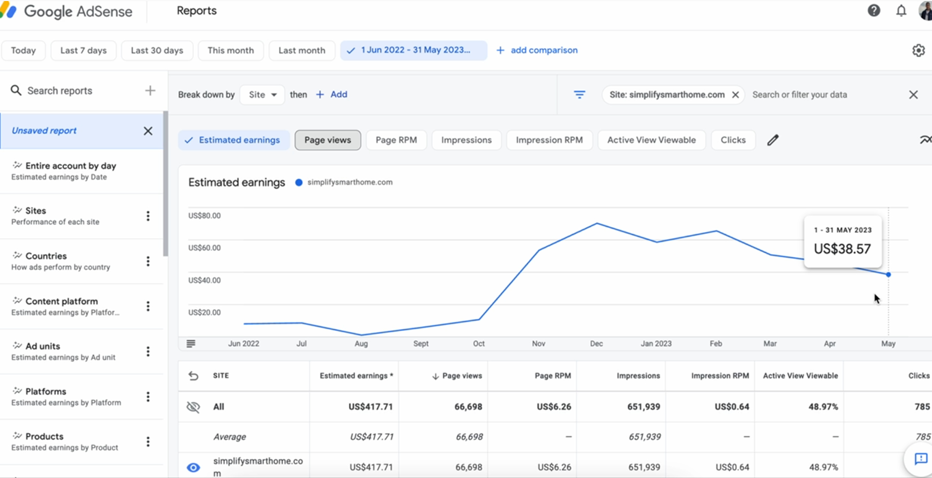The image size is (932, 478).
Task: Toggle visibility eye for simplifysmarthome.com row
Action: [x=193, y=467]
